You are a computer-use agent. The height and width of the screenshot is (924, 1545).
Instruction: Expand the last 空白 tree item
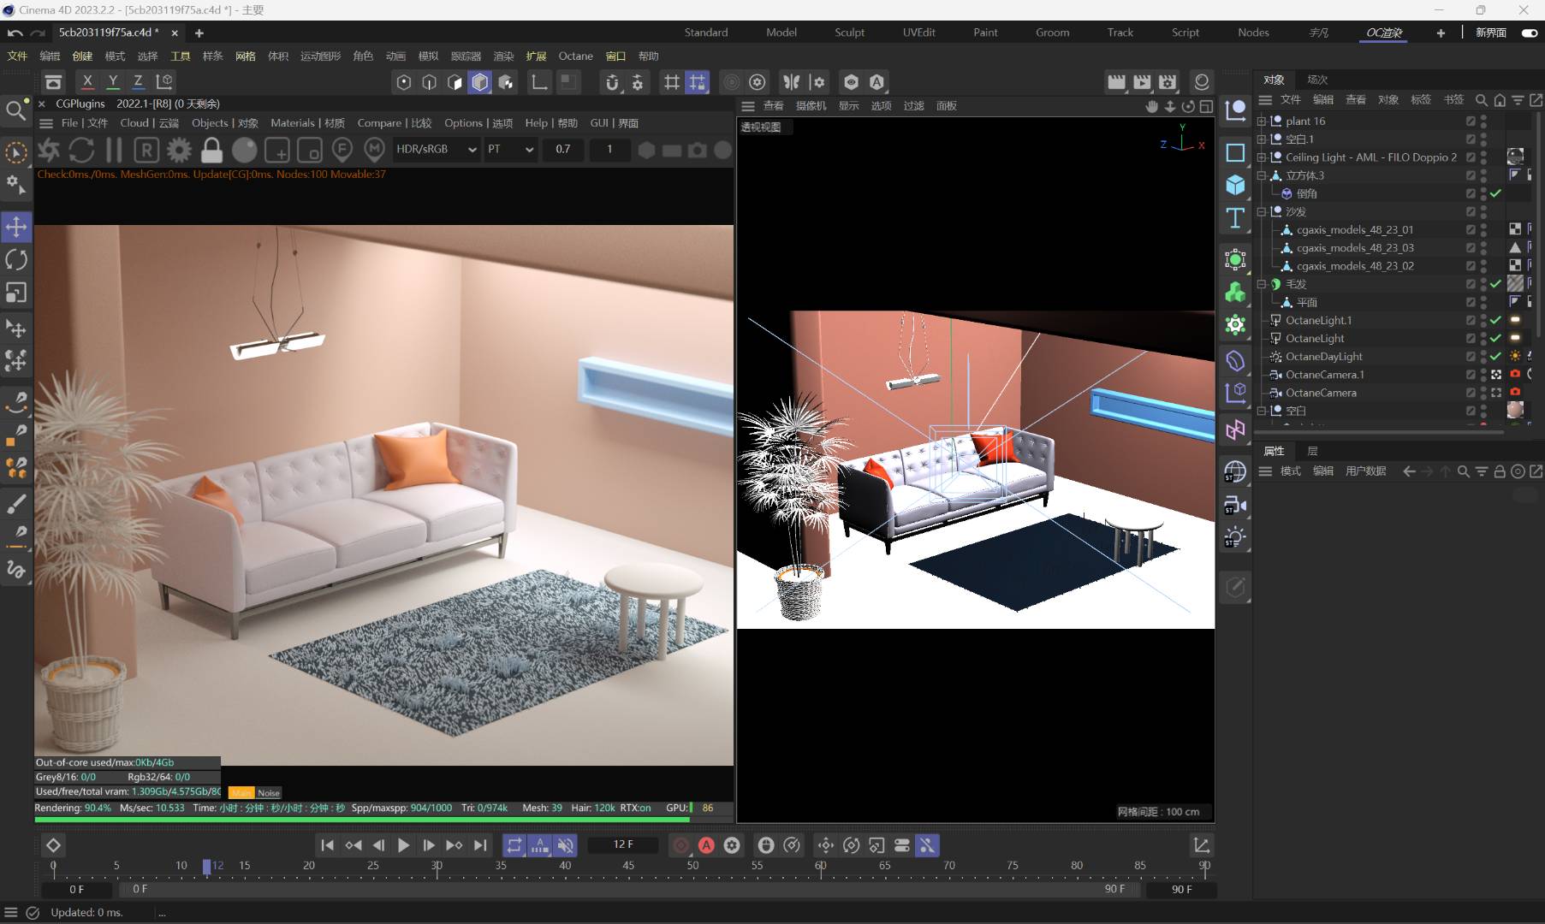click(x=1261, y=411)
